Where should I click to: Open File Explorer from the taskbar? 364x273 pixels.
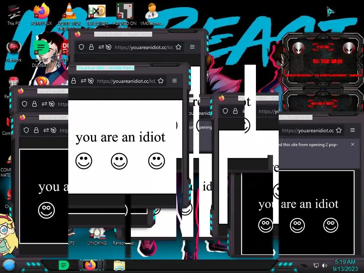pos(119,265)
